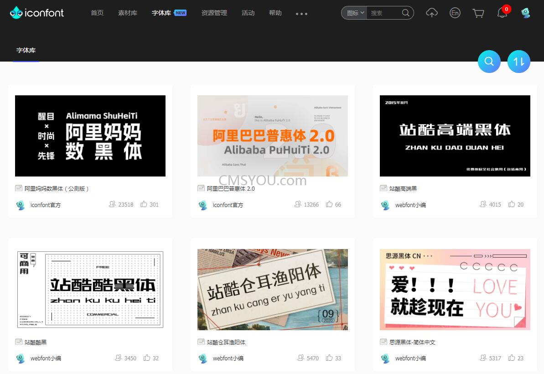This screenshot has height=374, width=544.
Task: Click the round blue search button
Action: 489,62
